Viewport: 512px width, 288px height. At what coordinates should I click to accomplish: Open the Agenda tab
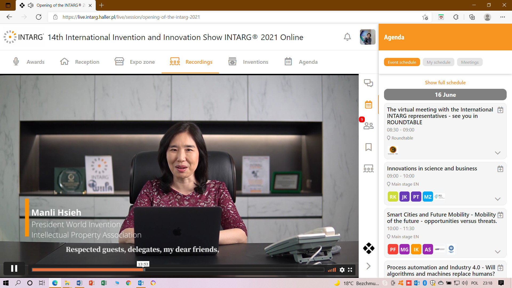pyautogui.click(x=301, y=62)
